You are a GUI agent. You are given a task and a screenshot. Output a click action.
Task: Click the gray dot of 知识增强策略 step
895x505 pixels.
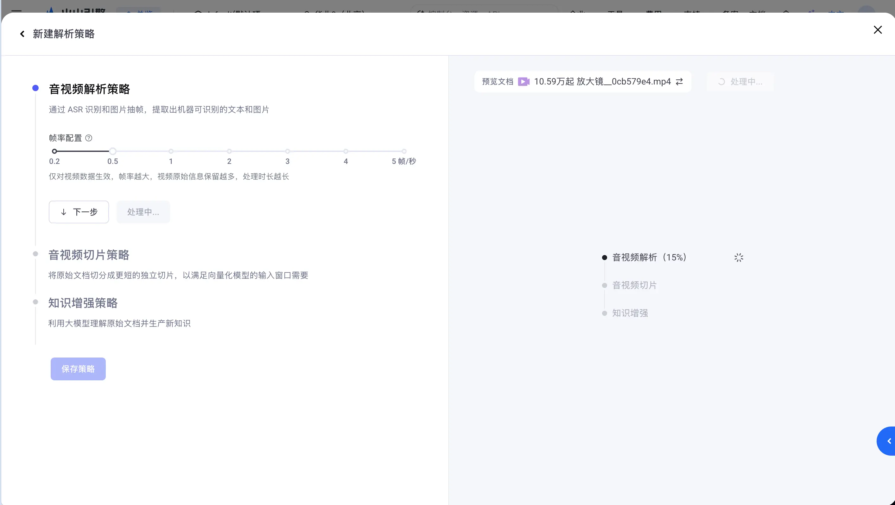coord(35,302)
